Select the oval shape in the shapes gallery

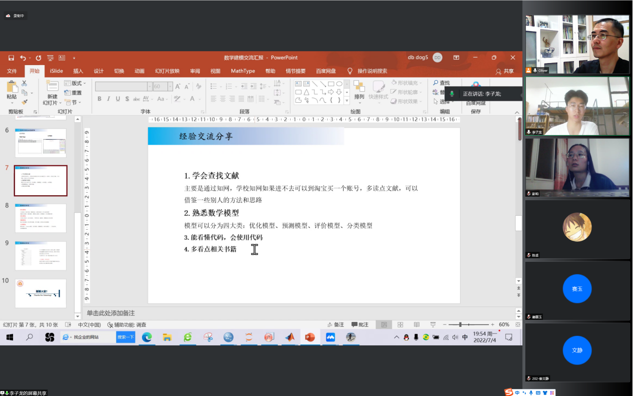point(339,84)
